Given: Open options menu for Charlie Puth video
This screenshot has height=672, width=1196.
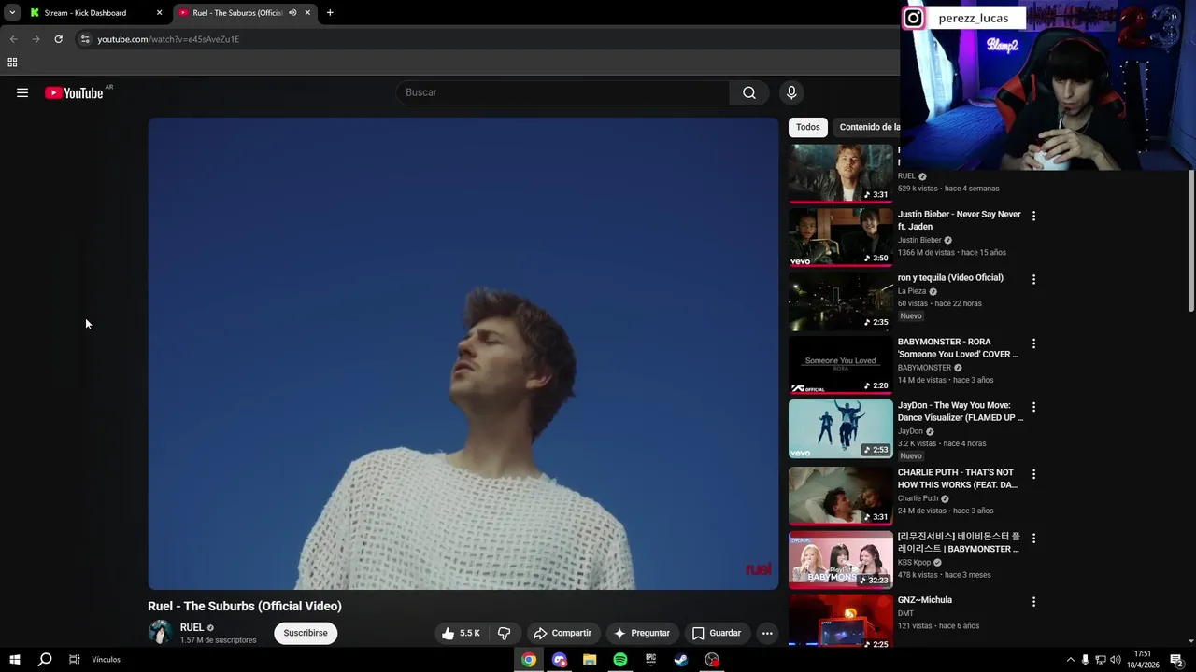Looking at the screenshot, I should [x=1033, y=474].
